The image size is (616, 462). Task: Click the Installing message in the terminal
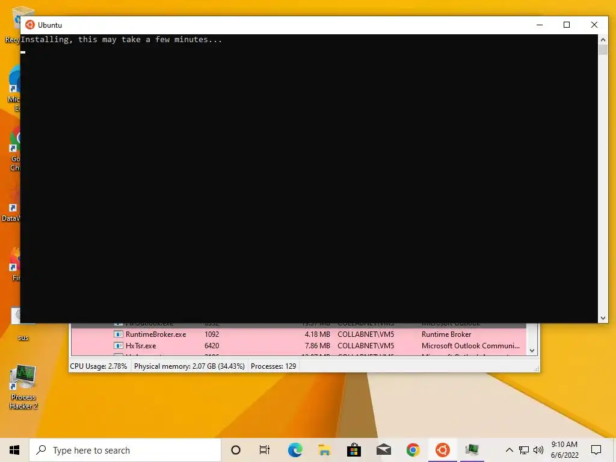(x=121, y=39)
